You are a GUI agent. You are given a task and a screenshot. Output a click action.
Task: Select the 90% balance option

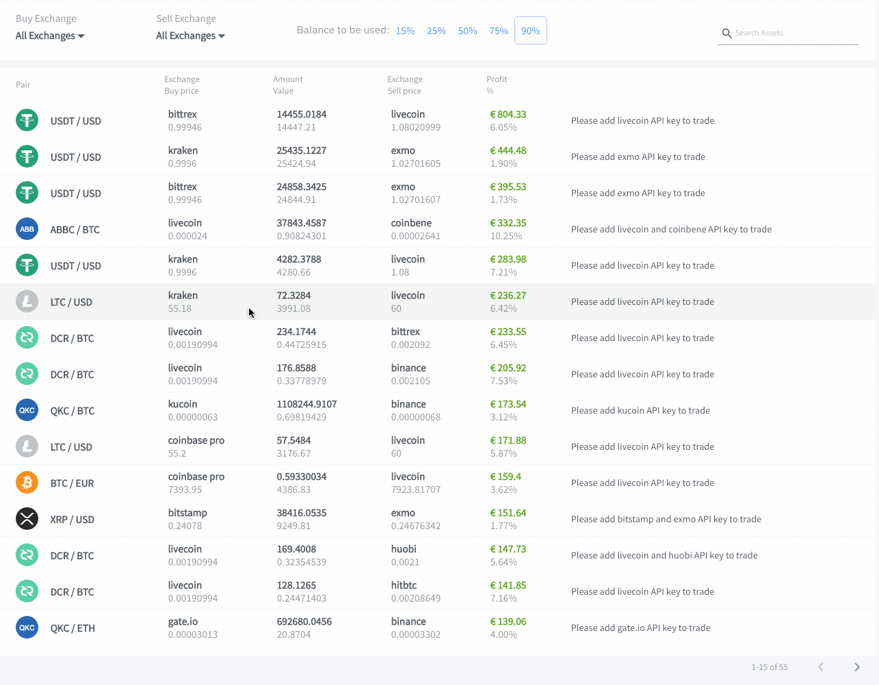click(531, 31)
